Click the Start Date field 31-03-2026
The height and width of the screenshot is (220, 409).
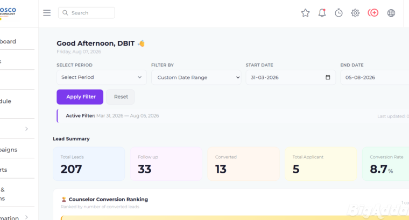[x=291, y=77]
